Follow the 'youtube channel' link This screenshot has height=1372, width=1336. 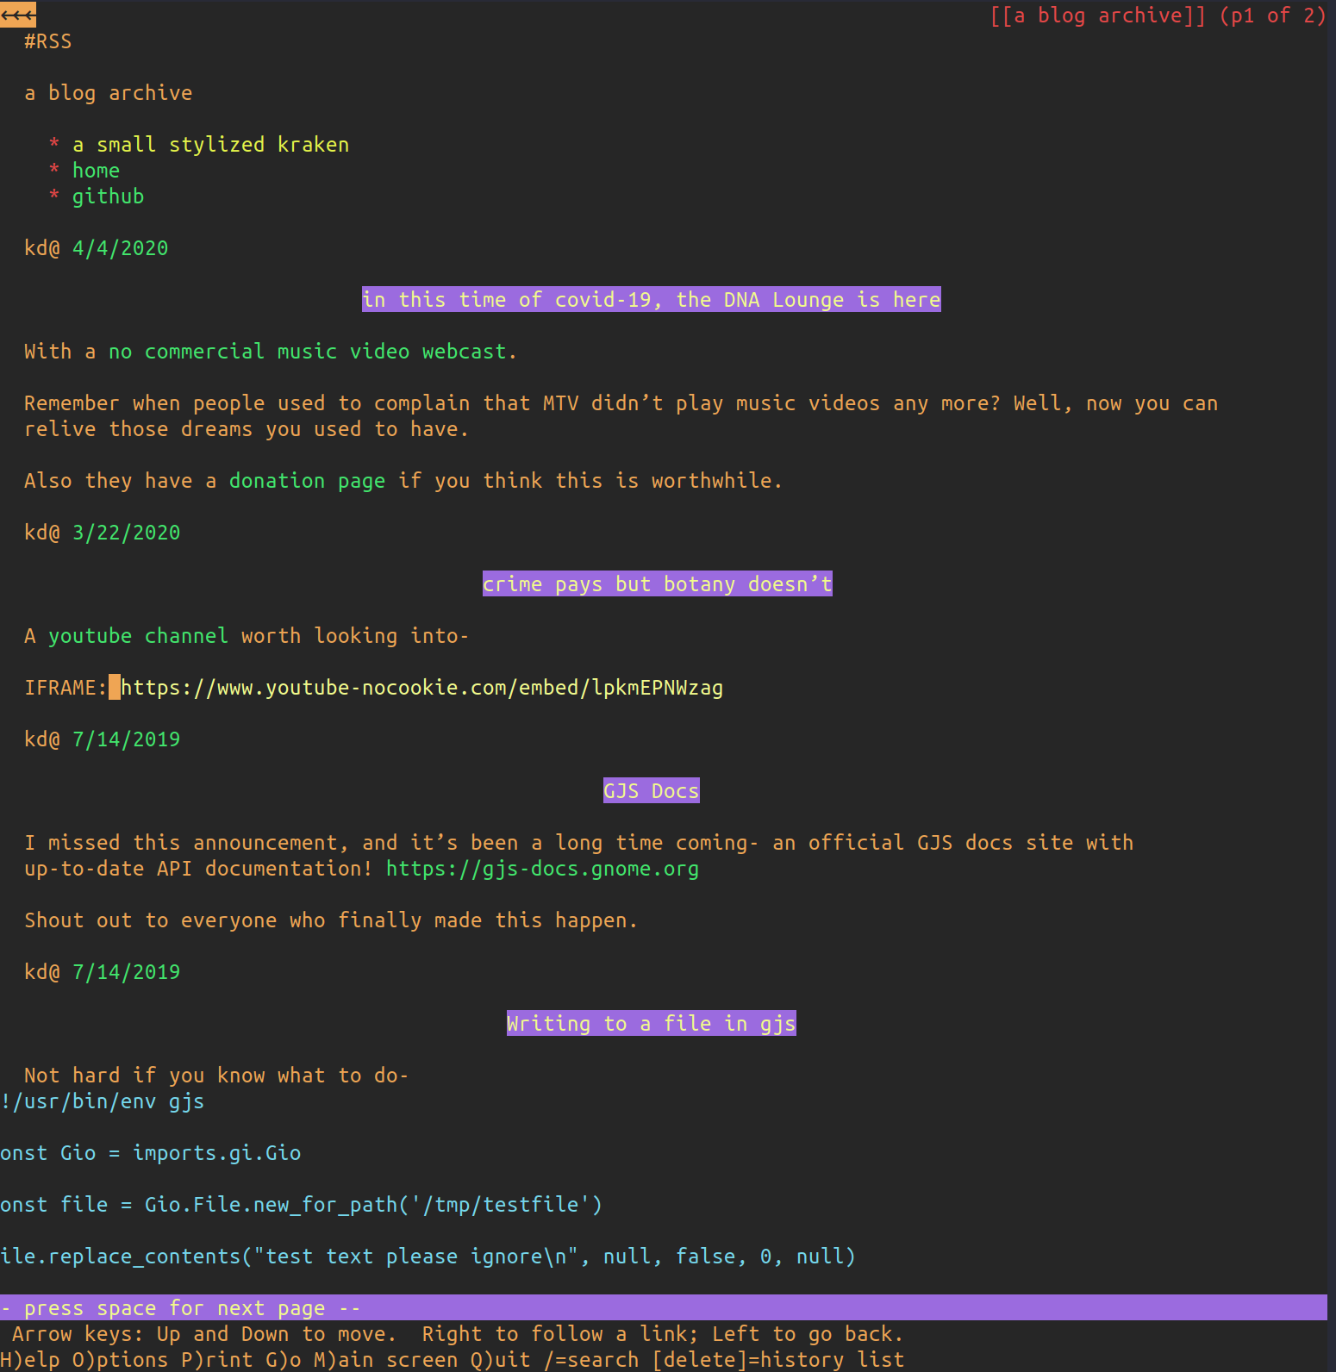point(138,636)
